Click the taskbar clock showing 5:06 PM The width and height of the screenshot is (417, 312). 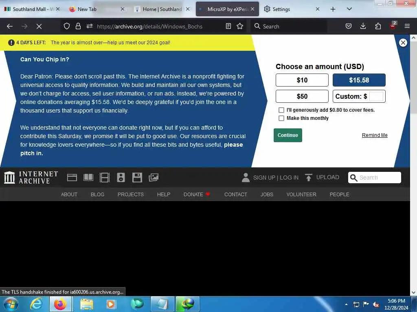click(396, 304)
